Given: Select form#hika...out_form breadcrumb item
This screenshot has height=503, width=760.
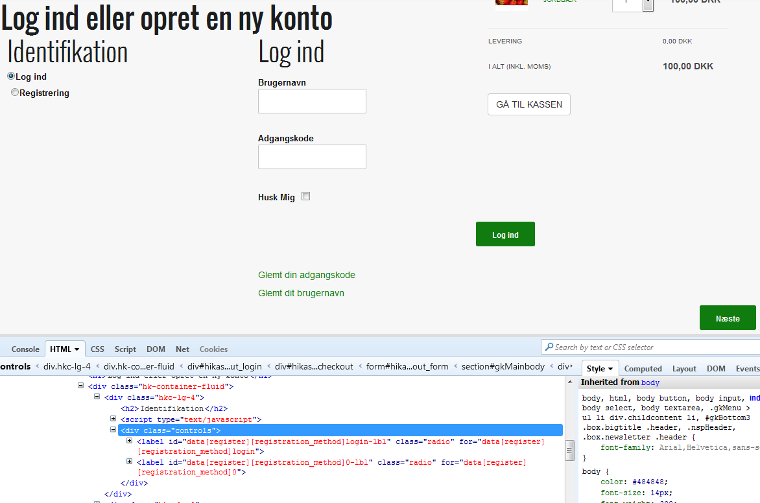Looking at the screenshot, I should (407, 367).
